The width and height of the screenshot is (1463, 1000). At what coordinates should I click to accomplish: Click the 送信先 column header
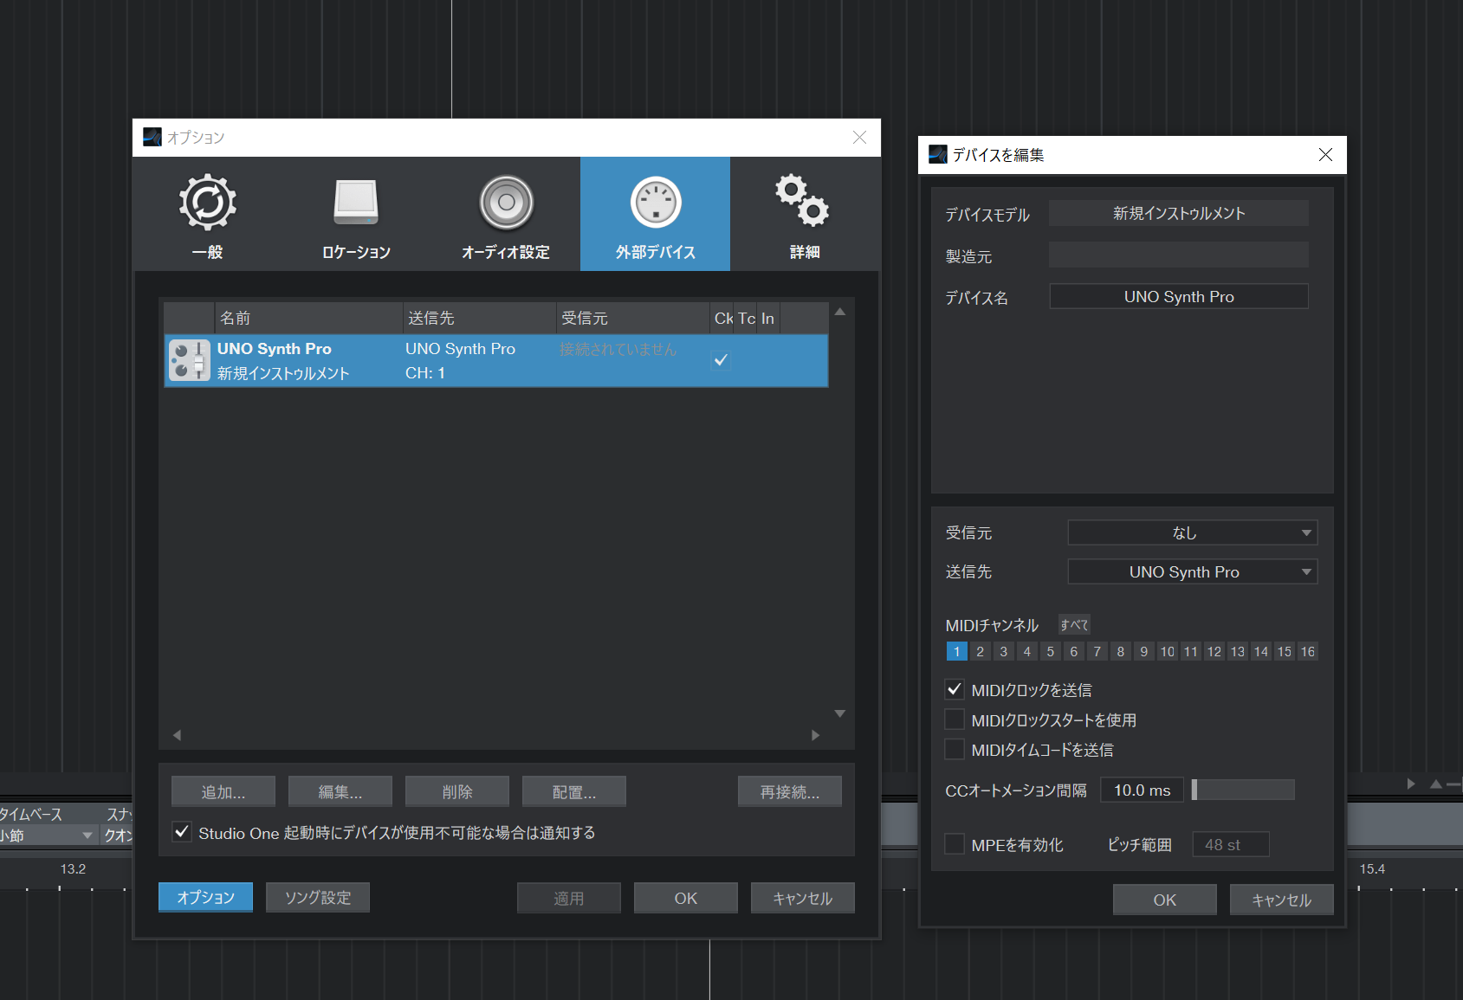pyautogui.click(x=479, y=318)
